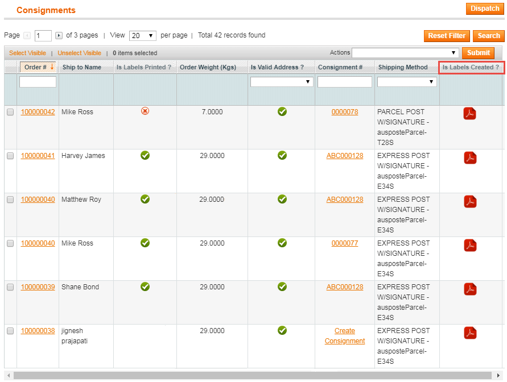Click the horizontal scrollbar left arrow

click(9, 375)
